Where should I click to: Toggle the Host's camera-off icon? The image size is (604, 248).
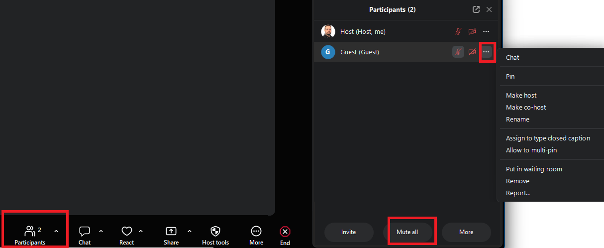click(x=472, y=31)
